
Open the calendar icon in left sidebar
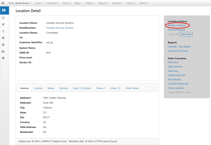[3, 38]
